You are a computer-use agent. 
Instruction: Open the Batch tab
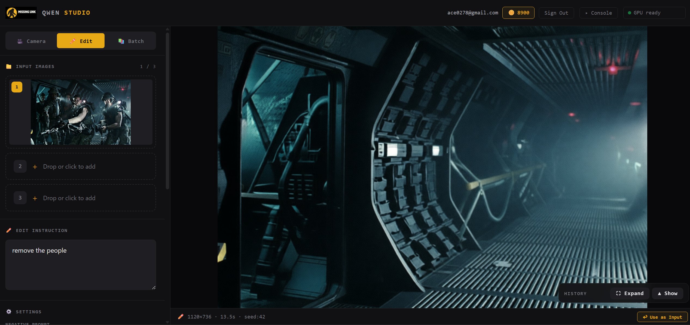pyautogui.click(x=131, y=41)
